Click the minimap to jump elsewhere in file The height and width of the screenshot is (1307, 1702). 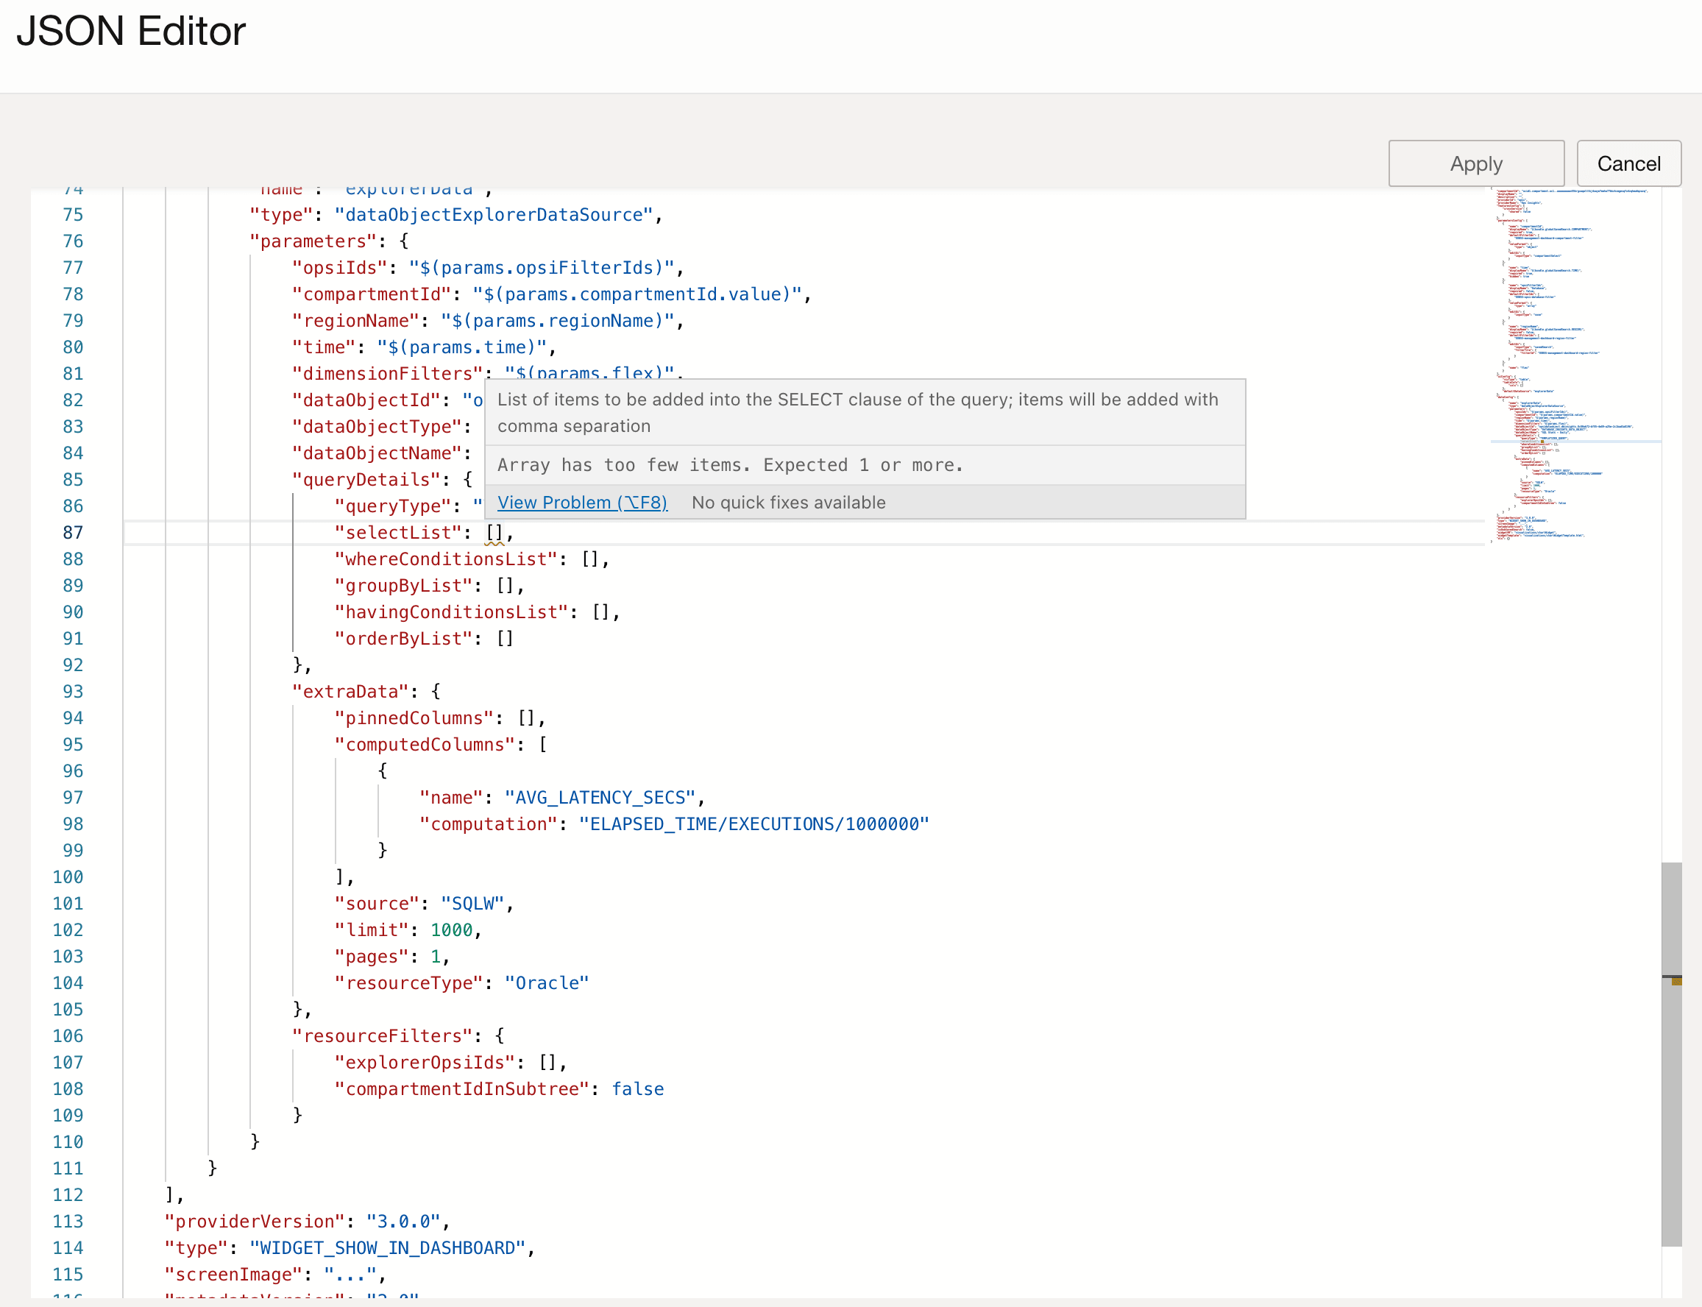click(x=1564, y=350)
